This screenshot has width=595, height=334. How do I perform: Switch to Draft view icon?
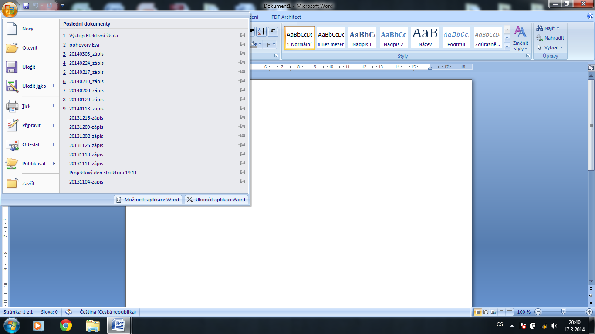pos(509,312)
